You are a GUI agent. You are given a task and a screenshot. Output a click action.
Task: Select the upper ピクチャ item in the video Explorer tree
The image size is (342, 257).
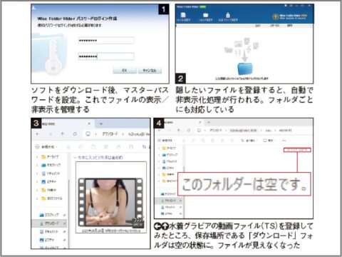coord(49,182)
